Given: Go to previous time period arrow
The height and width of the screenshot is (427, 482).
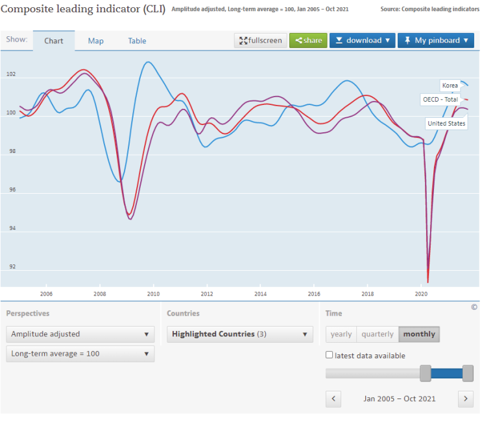Looking at the screenshot, I should pyautogui.click(x=333, y=398).
